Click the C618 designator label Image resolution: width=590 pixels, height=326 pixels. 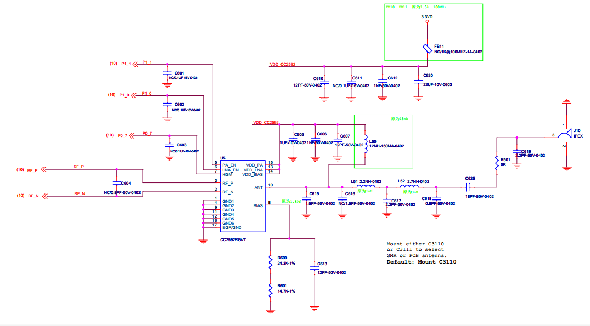point(426,199)
